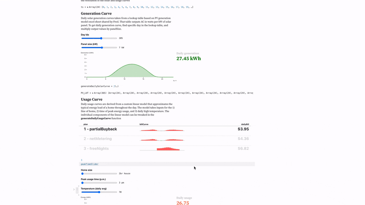Click the partialBuyback bill curve sparkline
The height and width of the screenshot is (205, 365).
[x=162, y=130]
